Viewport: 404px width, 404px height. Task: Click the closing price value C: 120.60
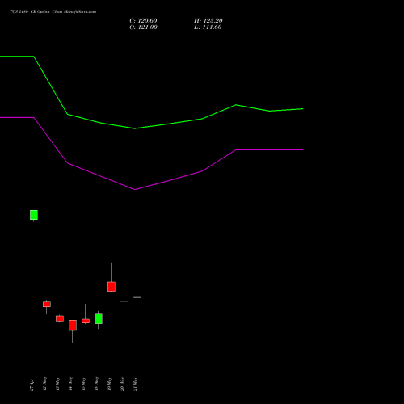pos(143,21)
